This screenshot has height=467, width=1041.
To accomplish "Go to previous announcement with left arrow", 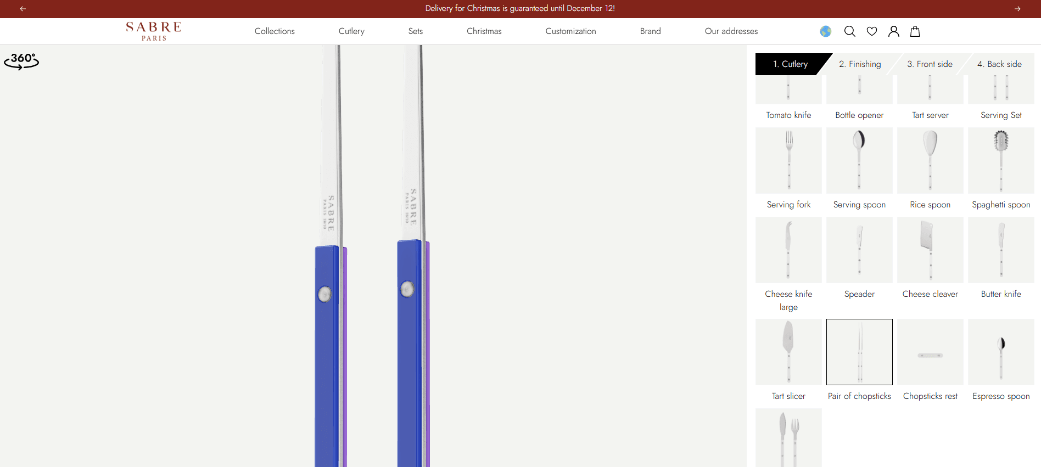I will [x=23, y=9].
